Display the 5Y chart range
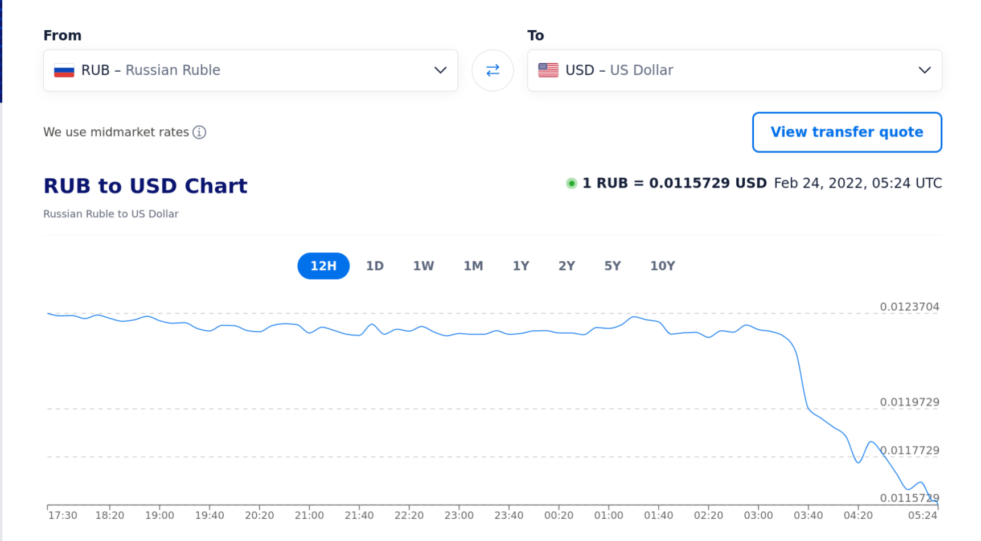 [613, 266]
